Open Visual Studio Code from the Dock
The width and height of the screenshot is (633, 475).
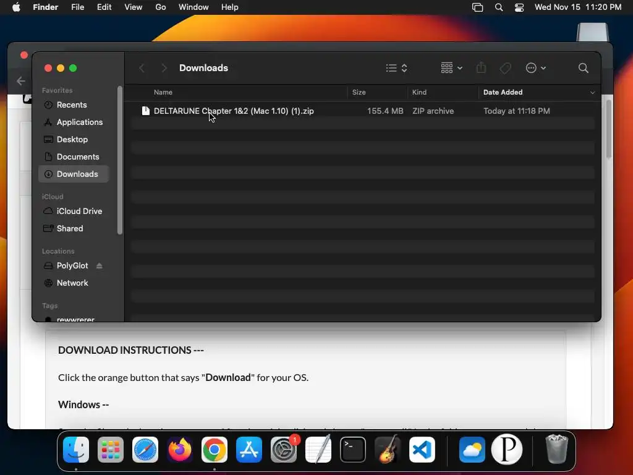[422, 450]
